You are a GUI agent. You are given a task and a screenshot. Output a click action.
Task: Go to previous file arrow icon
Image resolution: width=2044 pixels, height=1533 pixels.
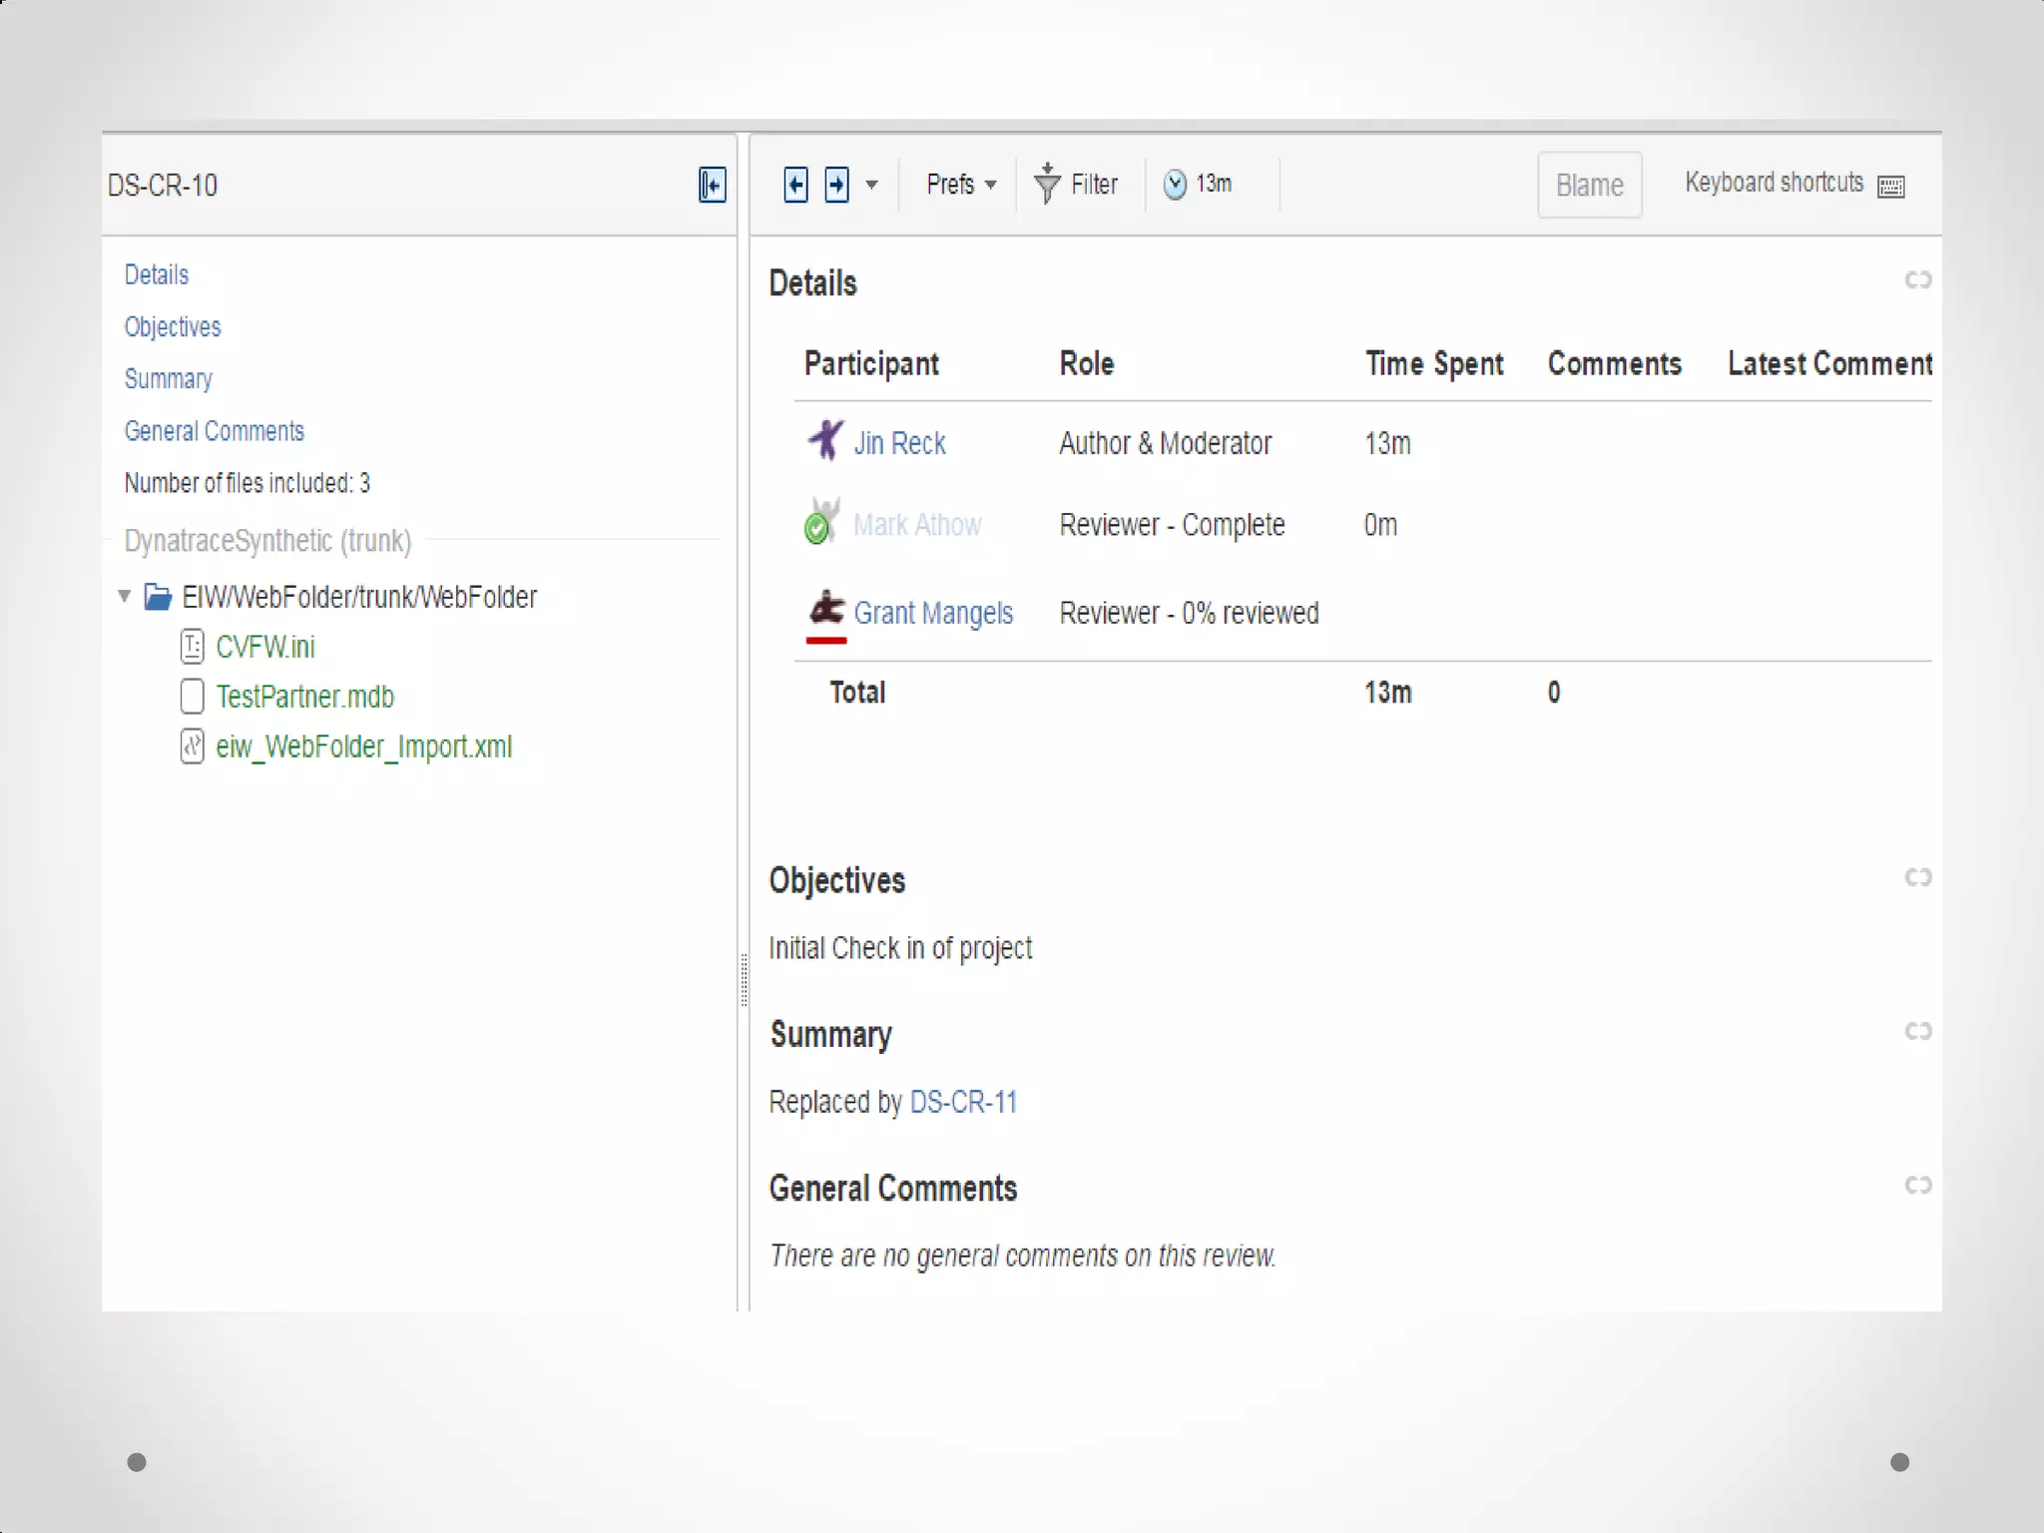pyautogui.click(x=795, y=186)
